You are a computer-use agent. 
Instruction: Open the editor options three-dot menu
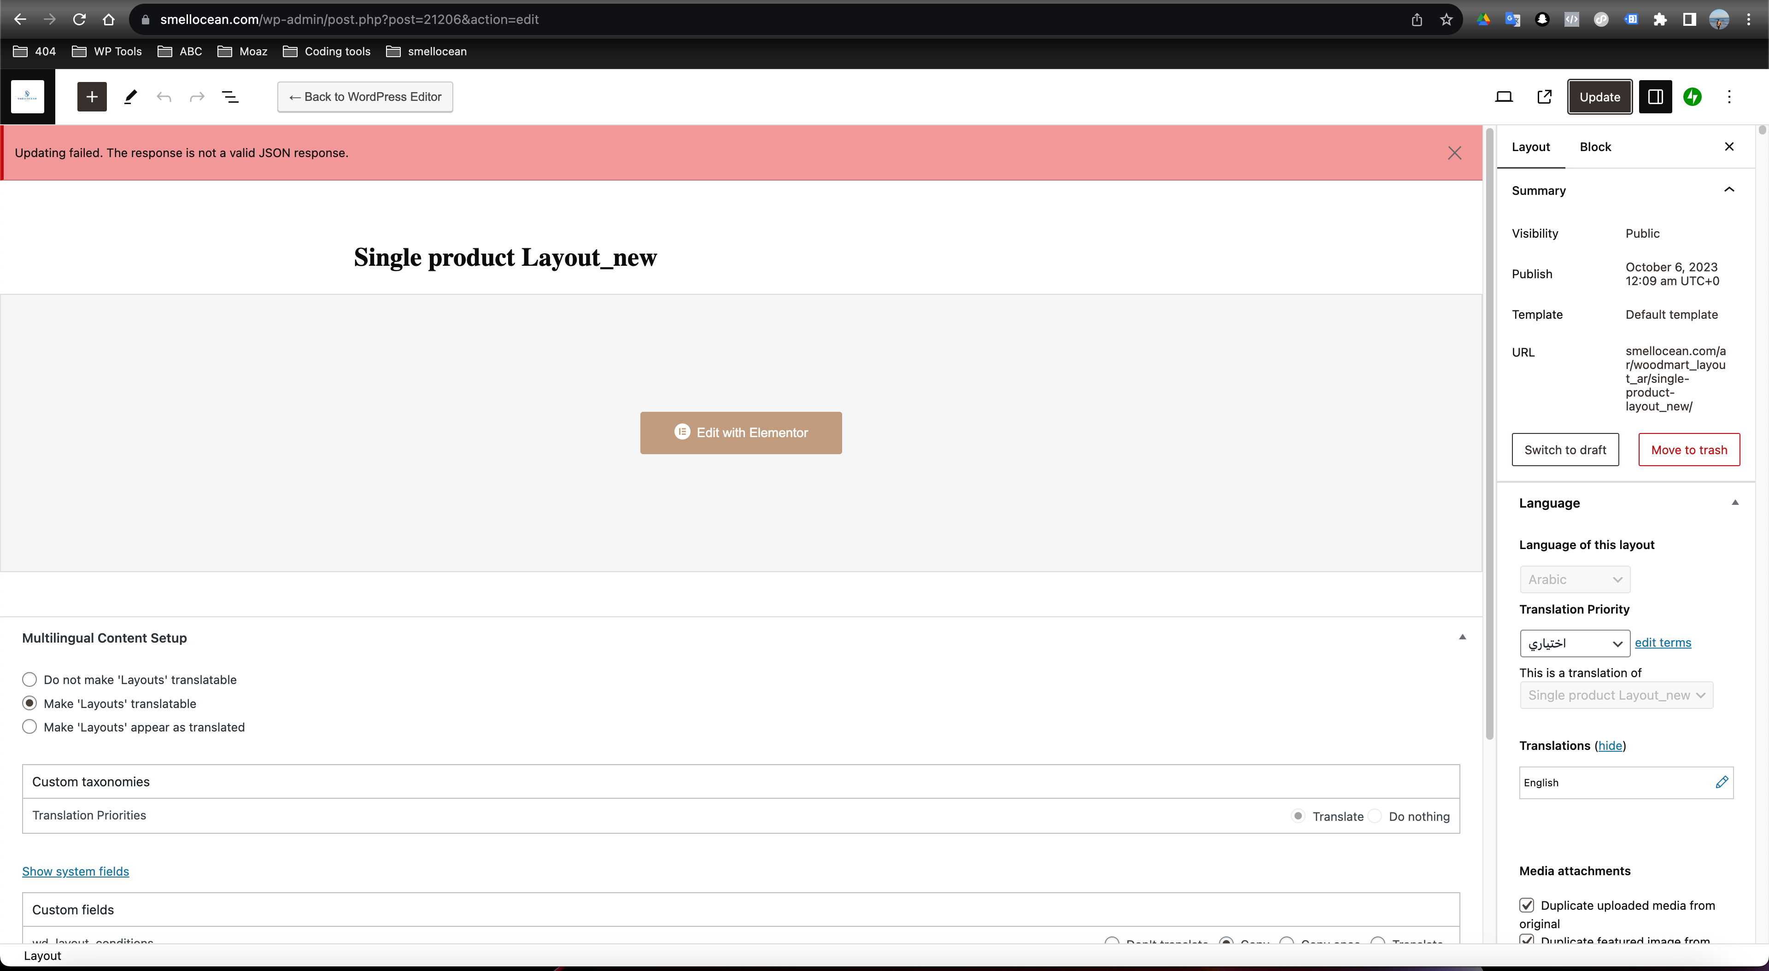click(1729, 97)
